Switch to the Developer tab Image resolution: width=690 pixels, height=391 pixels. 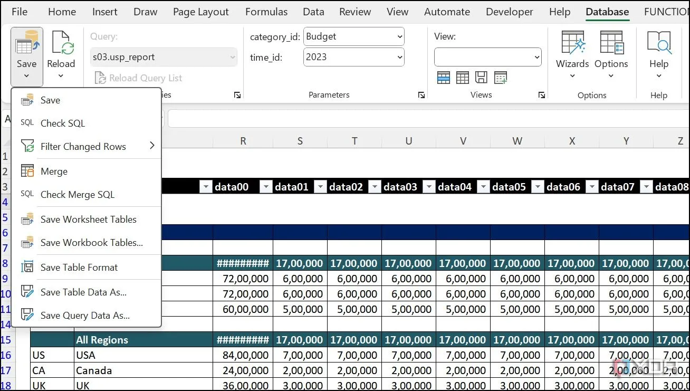coord(510,12)
